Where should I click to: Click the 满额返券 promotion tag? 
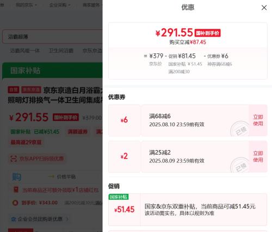pyautogui.click(x=77, y=132)
